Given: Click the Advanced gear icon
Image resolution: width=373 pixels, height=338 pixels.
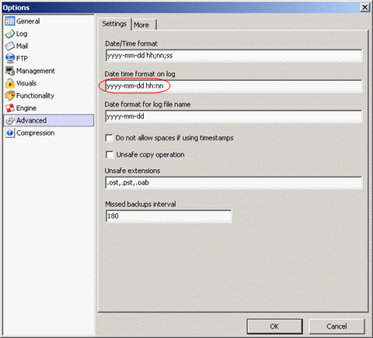Looking at the screenshot, I should (x=10, y=120).
